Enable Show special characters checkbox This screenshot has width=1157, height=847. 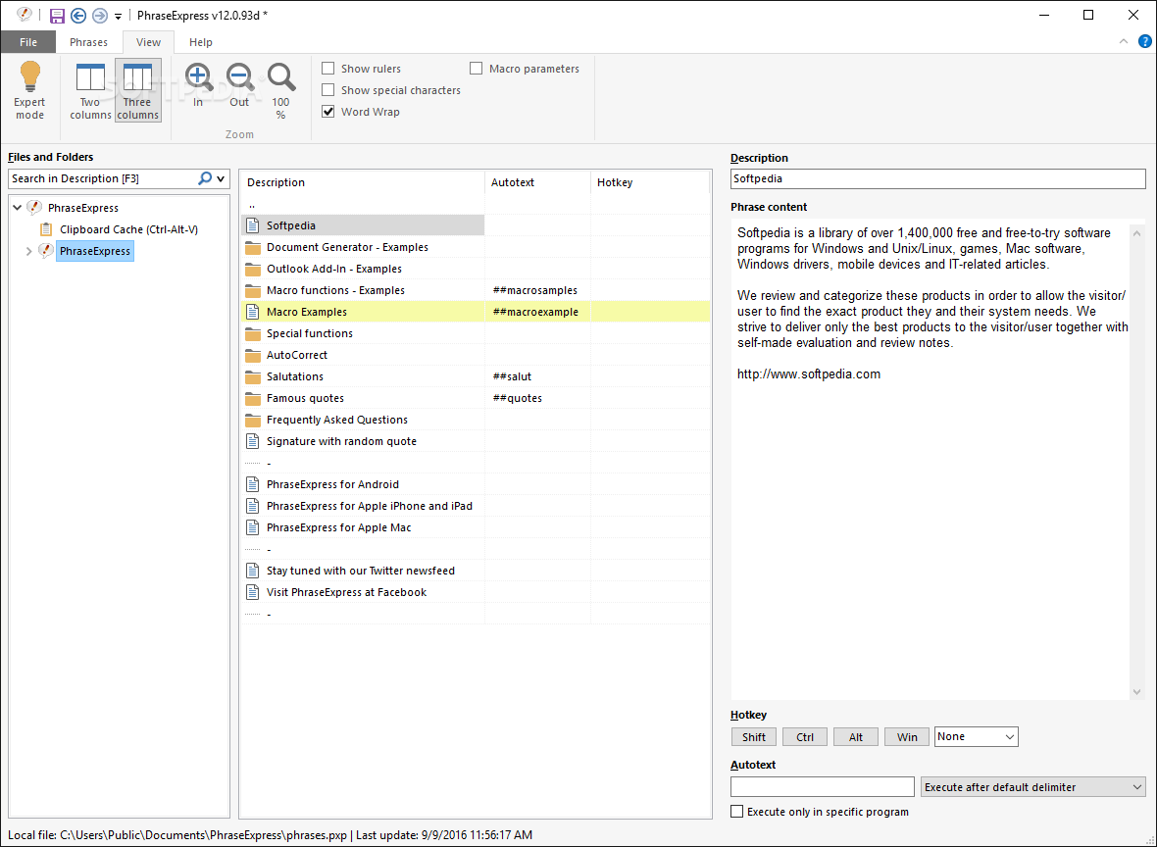(x=328, y=90)
